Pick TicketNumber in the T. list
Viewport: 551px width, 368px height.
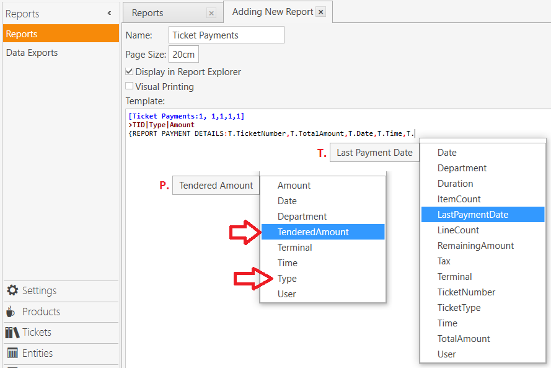tap(483, 292)
